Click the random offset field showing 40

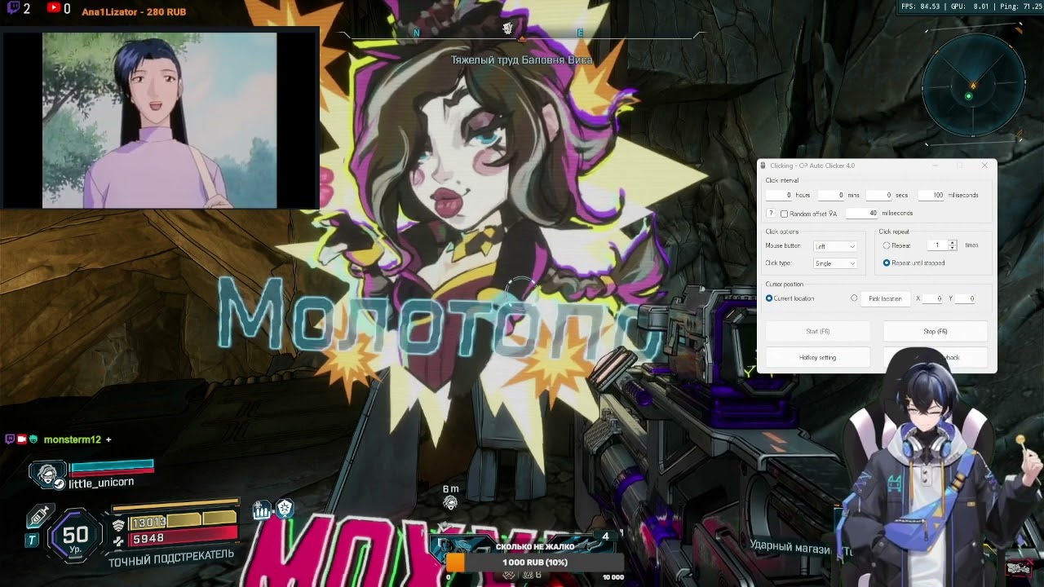click(862, 214)
